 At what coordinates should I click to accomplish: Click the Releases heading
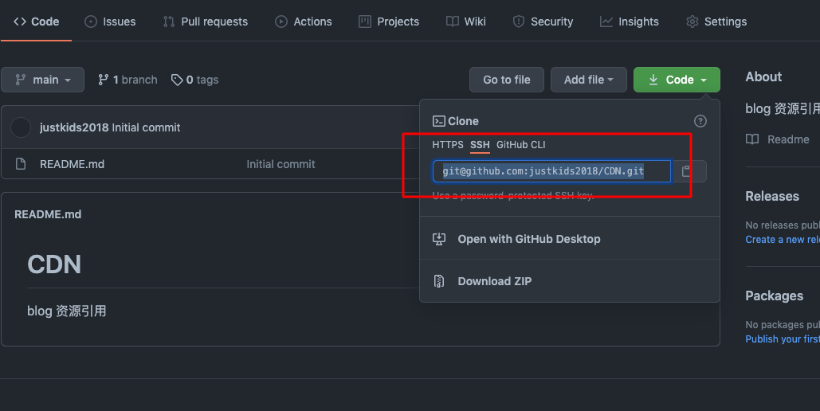pos(772,196)
